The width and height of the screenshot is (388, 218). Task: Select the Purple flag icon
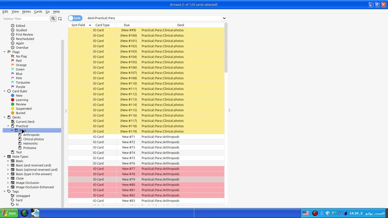(x=12, y=87)
